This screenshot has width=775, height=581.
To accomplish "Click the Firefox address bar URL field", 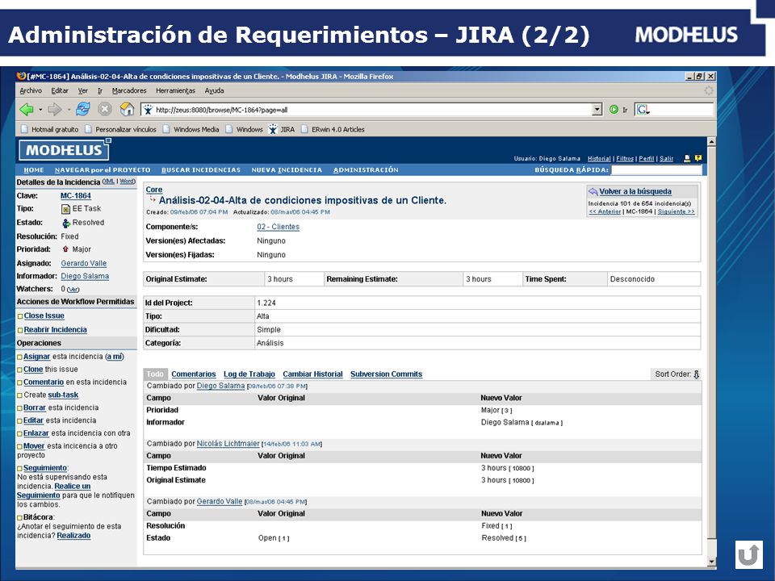I will (367, 110).
